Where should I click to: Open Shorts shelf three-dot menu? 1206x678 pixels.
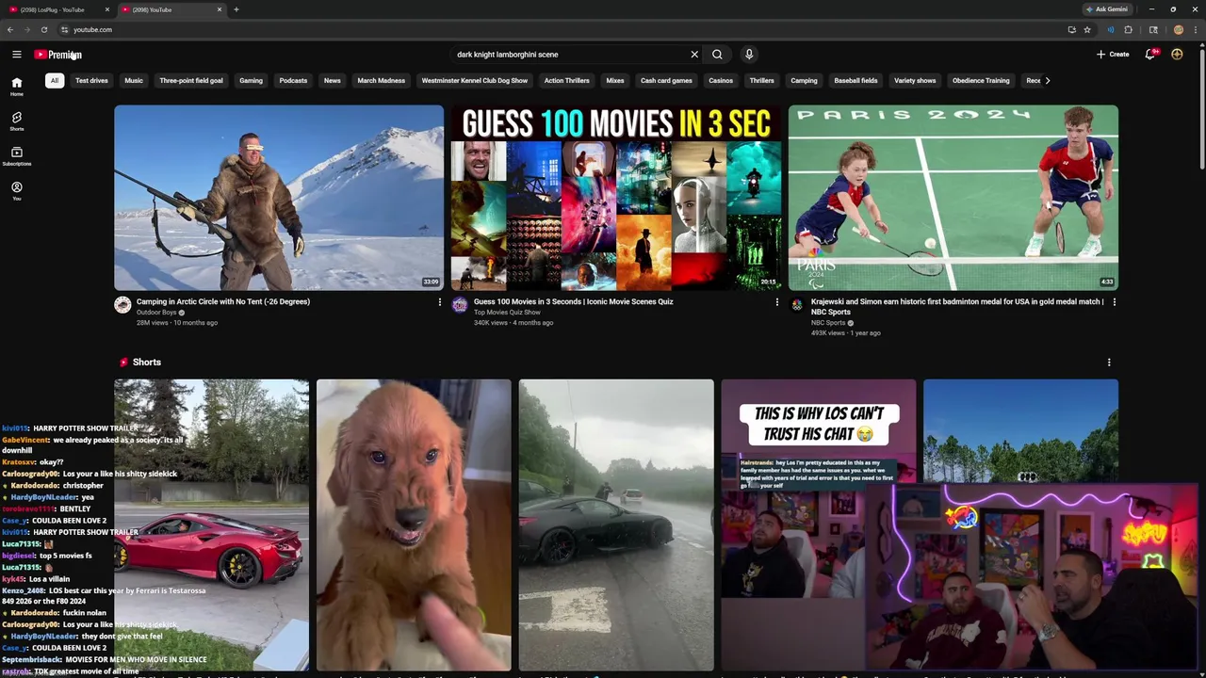point(1109,363)
